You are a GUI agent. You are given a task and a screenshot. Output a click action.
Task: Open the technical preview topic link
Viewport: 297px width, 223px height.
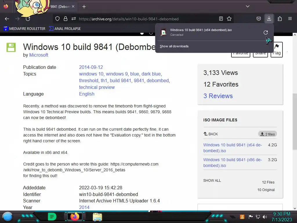click(97, 87)
